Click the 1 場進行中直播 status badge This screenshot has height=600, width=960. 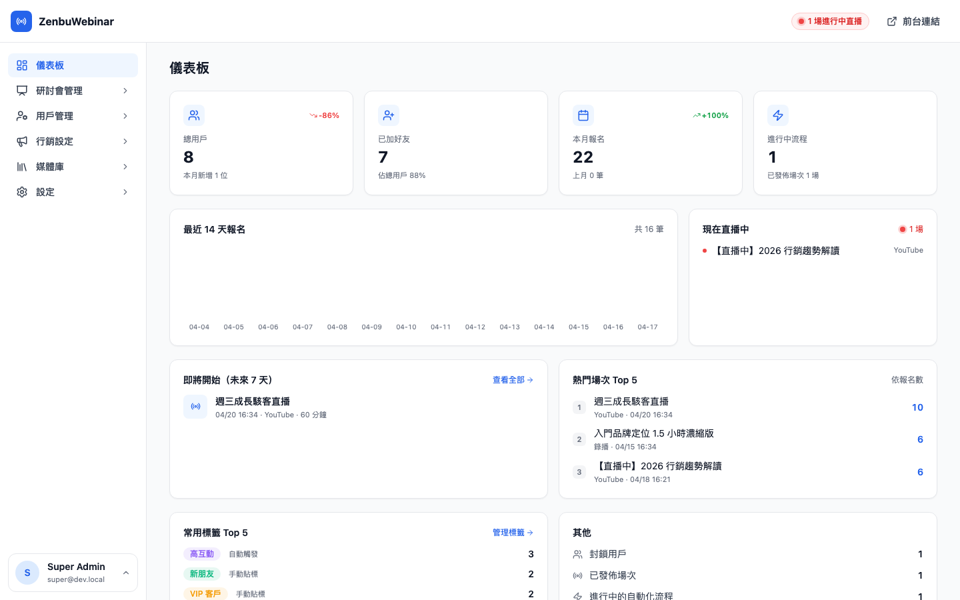[x=830, y=21]
